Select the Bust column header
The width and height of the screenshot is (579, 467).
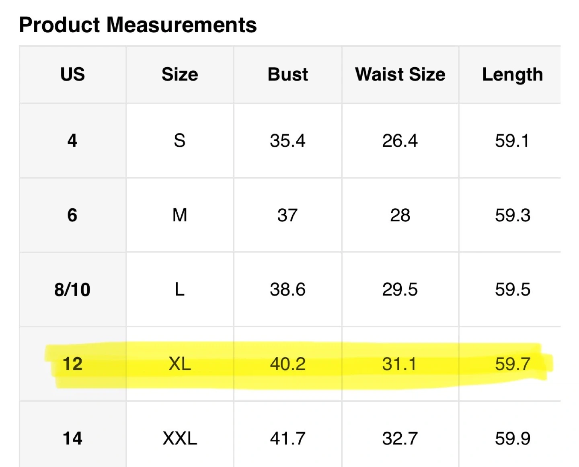(x=288, y=74)
